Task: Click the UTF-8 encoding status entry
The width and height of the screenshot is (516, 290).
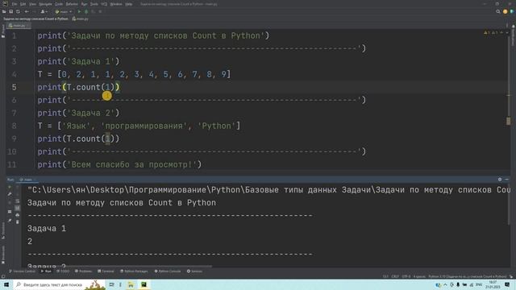Action: pyautogui.click(x=406, y=276)
